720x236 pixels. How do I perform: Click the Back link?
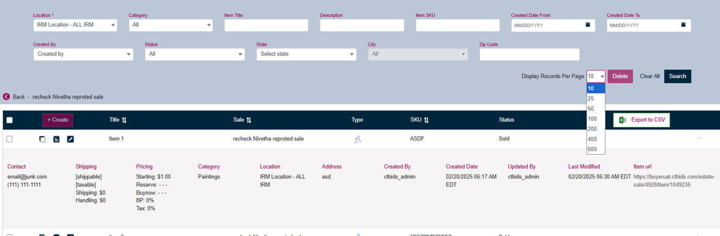coord(19,97)
